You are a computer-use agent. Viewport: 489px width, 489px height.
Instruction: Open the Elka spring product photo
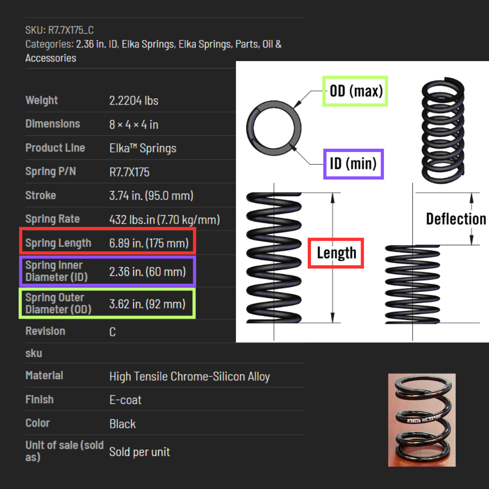422,420
